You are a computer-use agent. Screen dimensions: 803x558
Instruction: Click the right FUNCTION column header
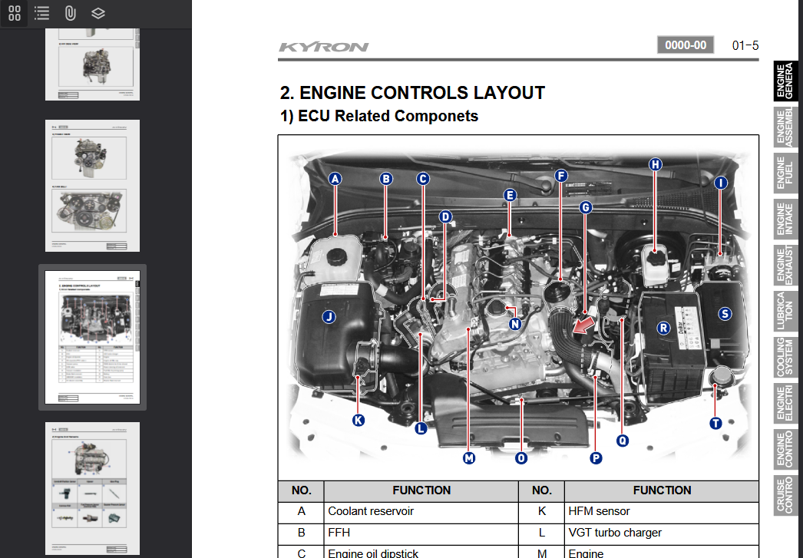(x=661, y=490)
